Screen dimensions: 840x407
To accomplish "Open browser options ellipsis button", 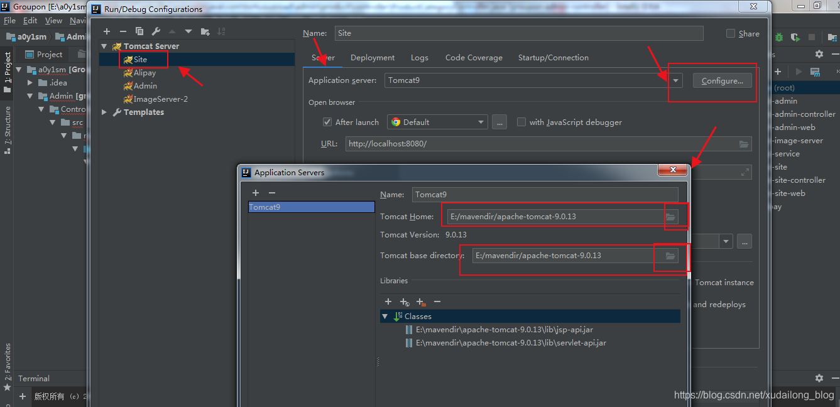I will pos(499,122).
